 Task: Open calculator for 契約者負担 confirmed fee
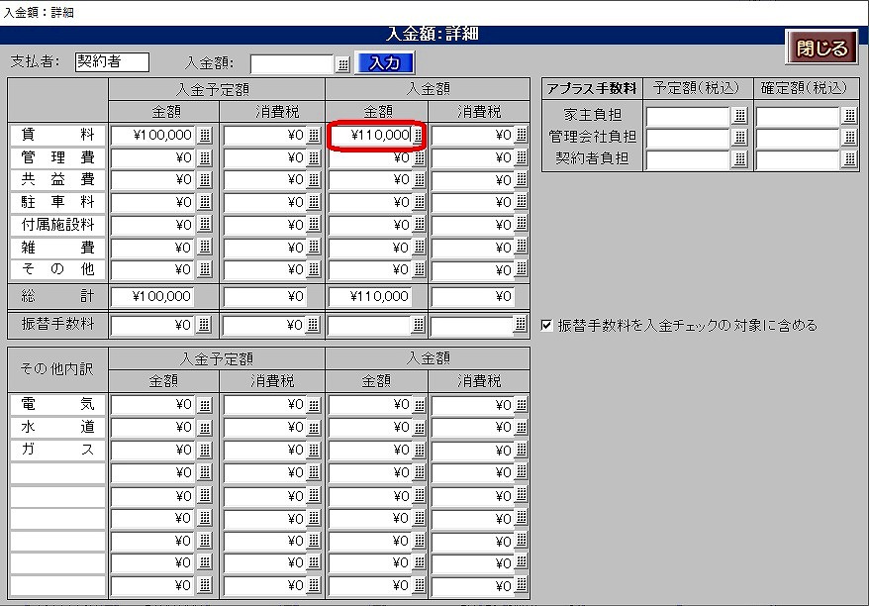pos(849,159)
